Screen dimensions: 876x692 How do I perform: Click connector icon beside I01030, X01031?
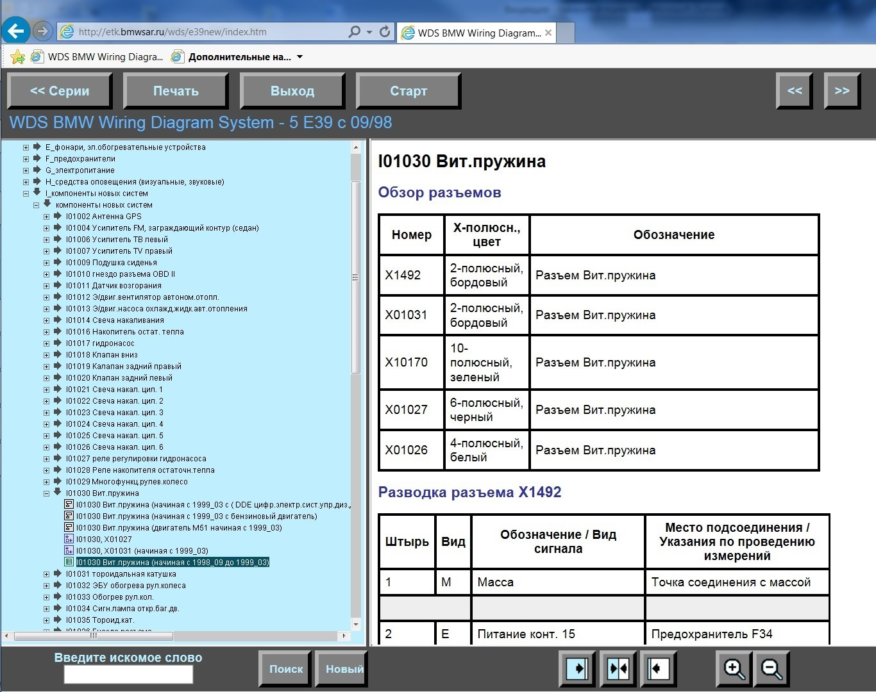(x=69, y=550)
